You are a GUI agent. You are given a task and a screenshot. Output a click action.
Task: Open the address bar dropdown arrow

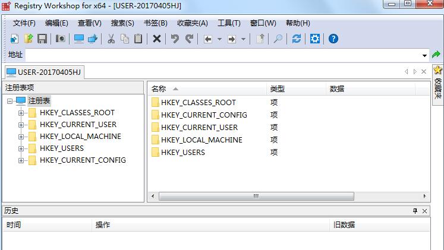(424, 55)
